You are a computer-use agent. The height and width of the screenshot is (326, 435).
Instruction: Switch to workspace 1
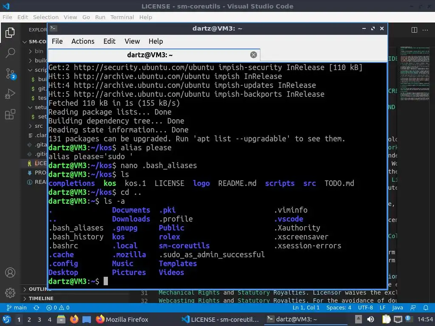click(19, 320)
